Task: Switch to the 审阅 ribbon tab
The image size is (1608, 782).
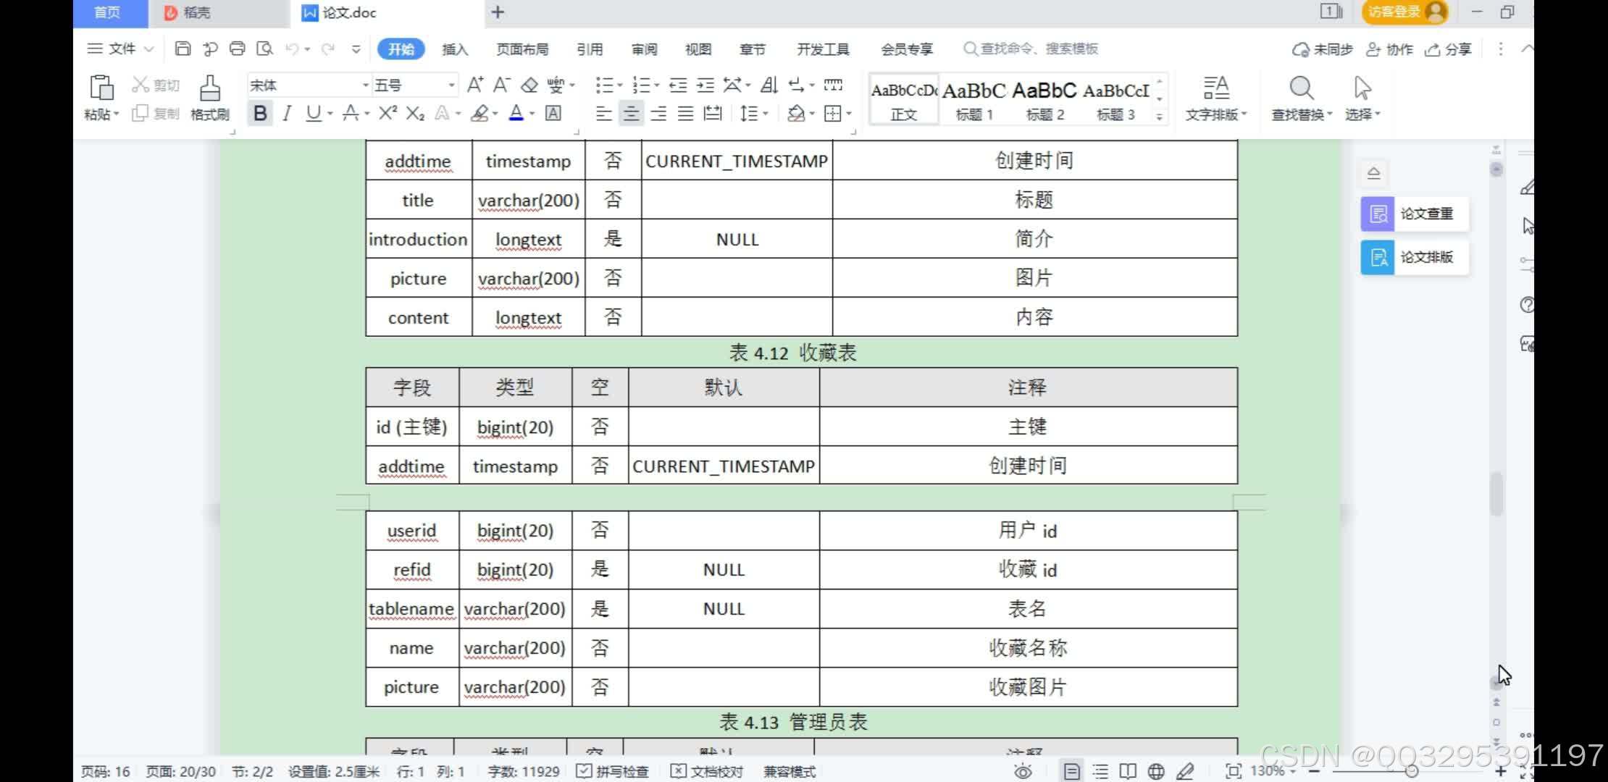Action: pyautogui.click(x=644, y=49)
